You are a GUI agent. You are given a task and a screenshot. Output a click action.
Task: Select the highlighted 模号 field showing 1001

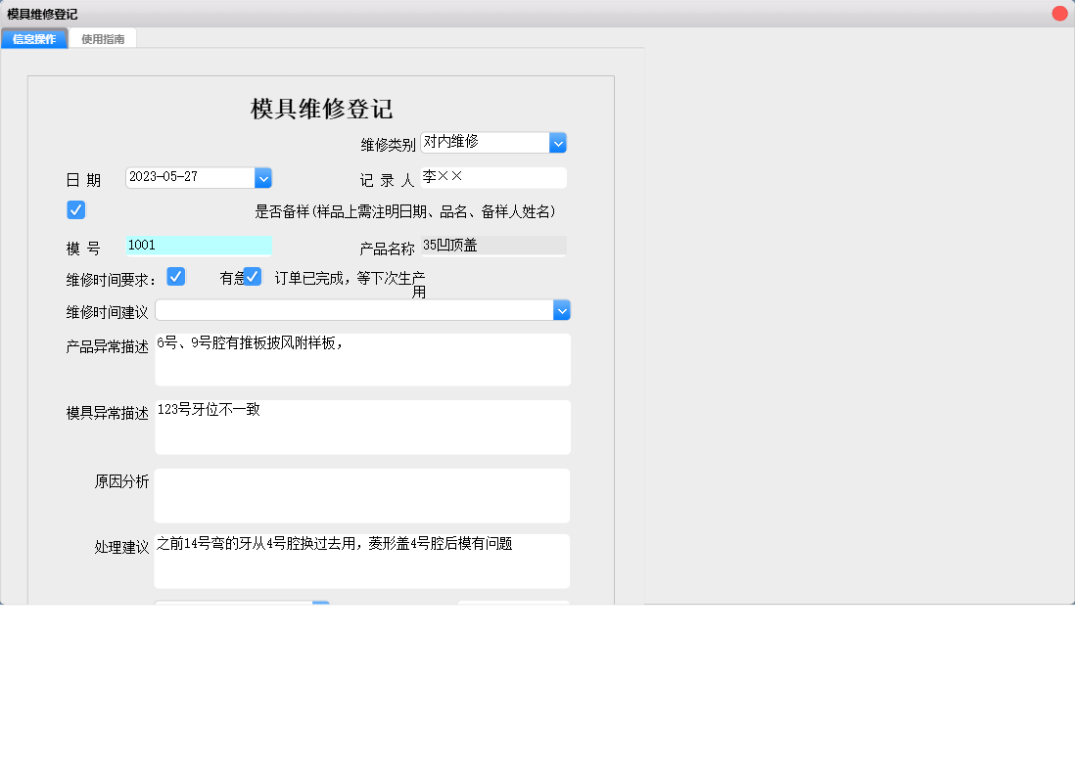click(198, 245)
